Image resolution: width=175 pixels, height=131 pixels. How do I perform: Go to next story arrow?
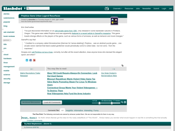point(113,69)
